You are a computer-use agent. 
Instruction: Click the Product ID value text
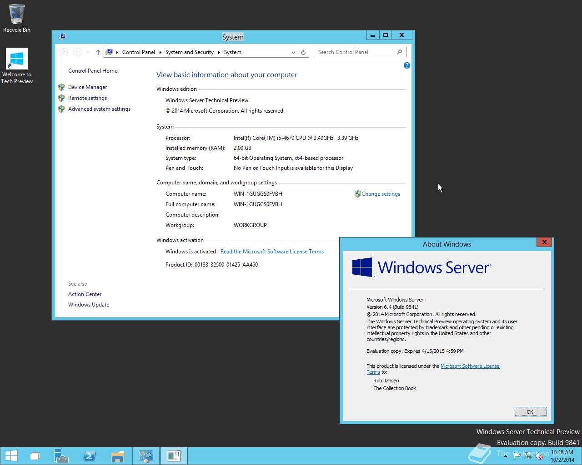click(226, 265)
